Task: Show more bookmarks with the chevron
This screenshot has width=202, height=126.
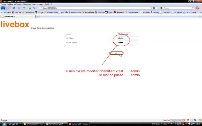Action: click(x=201, y=12)
